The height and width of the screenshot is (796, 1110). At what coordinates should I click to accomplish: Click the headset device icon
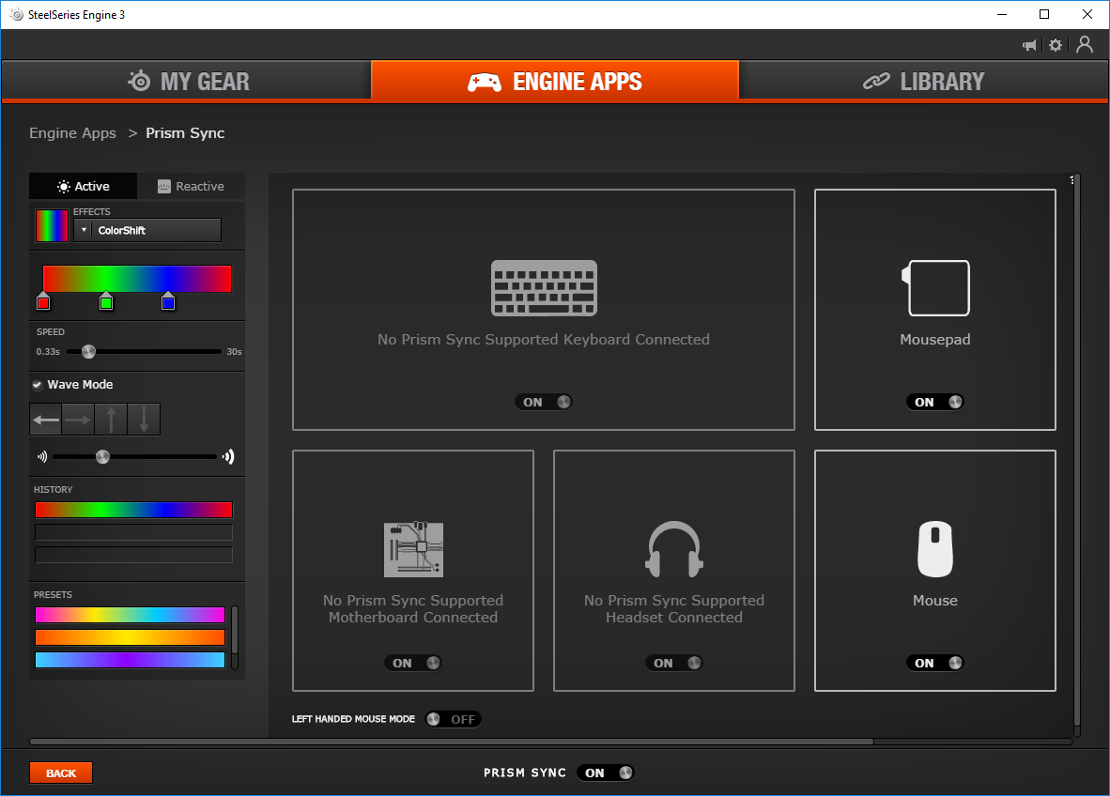[x=674, y=549]
